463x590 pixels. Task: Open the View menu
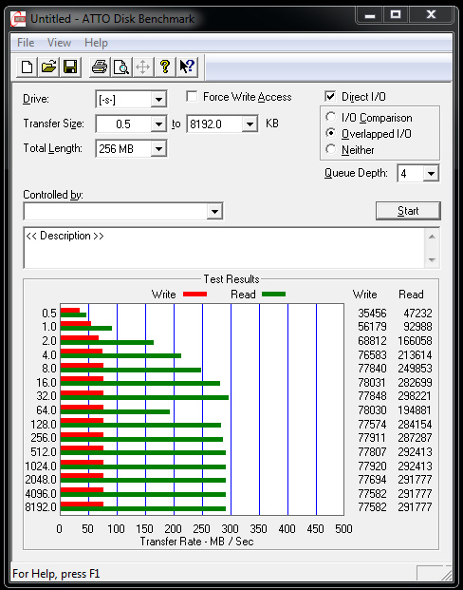(x=59, y=43)
